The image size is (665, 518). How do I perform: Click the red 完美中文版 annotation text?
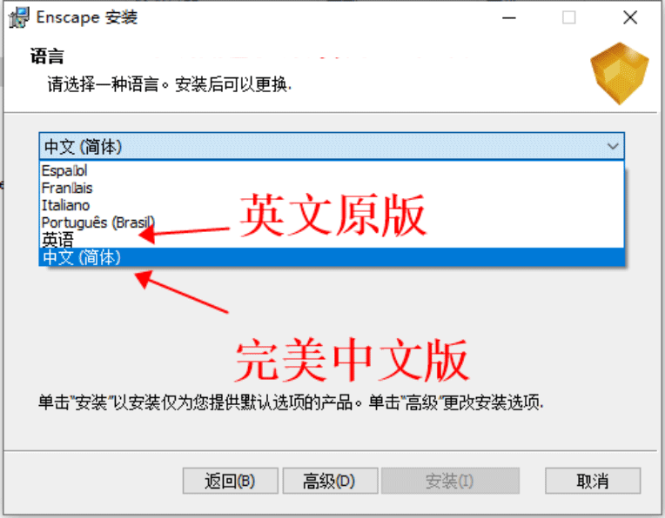[352, 360]
